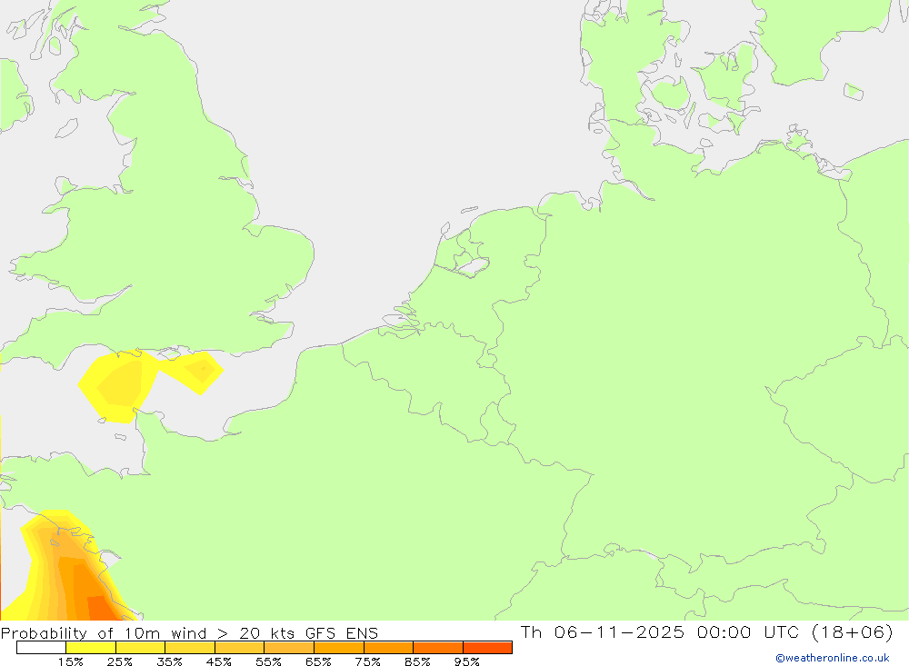Screen dimensions: 909x666
Task: Click the 85% legend label
Action: pyautogui.click(x=417, y=661)
